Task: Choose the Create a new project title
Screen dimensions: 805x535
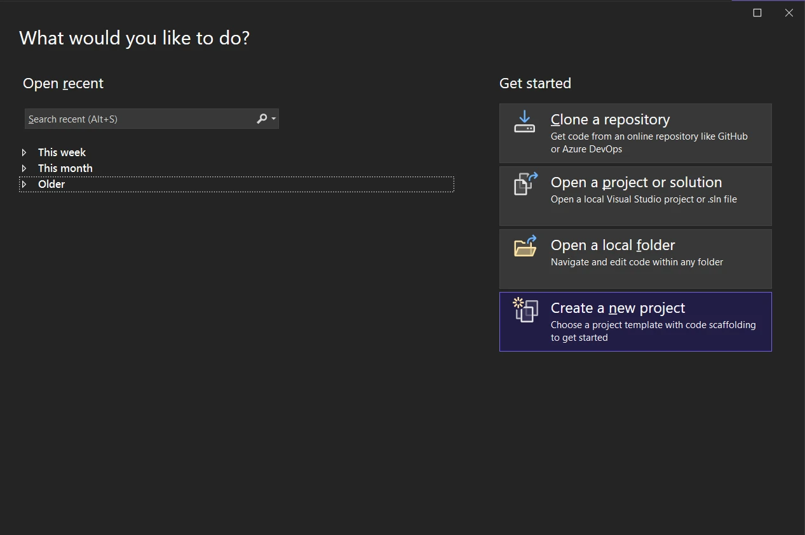Action: 618,308
